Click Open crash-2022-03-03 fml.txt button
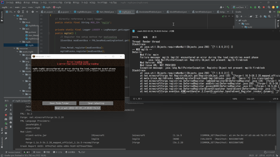 click(78, 108)
